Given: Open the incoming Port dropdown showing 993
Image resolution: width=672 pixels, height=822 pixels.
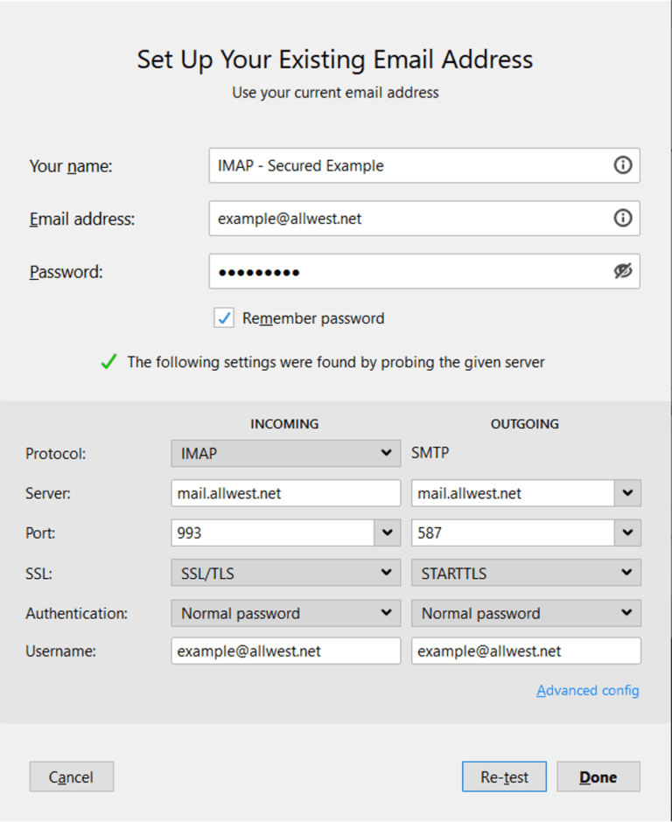Looking at the screenshot, I should [388, 533].
